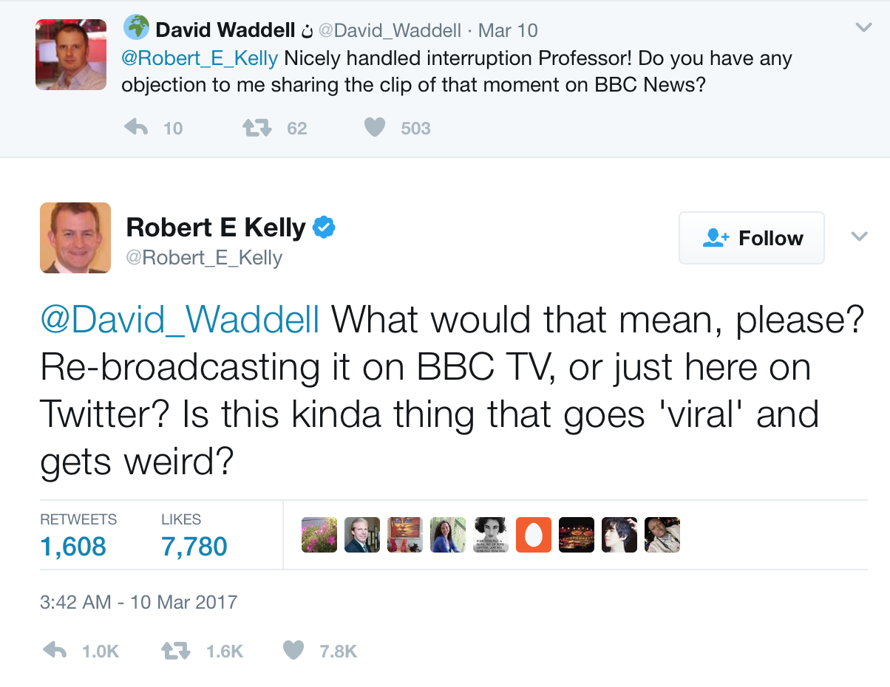Viewport: 890px width, 687px height.
Task: Open the orange egg avatar liker
Action: (x=533, y=535)
